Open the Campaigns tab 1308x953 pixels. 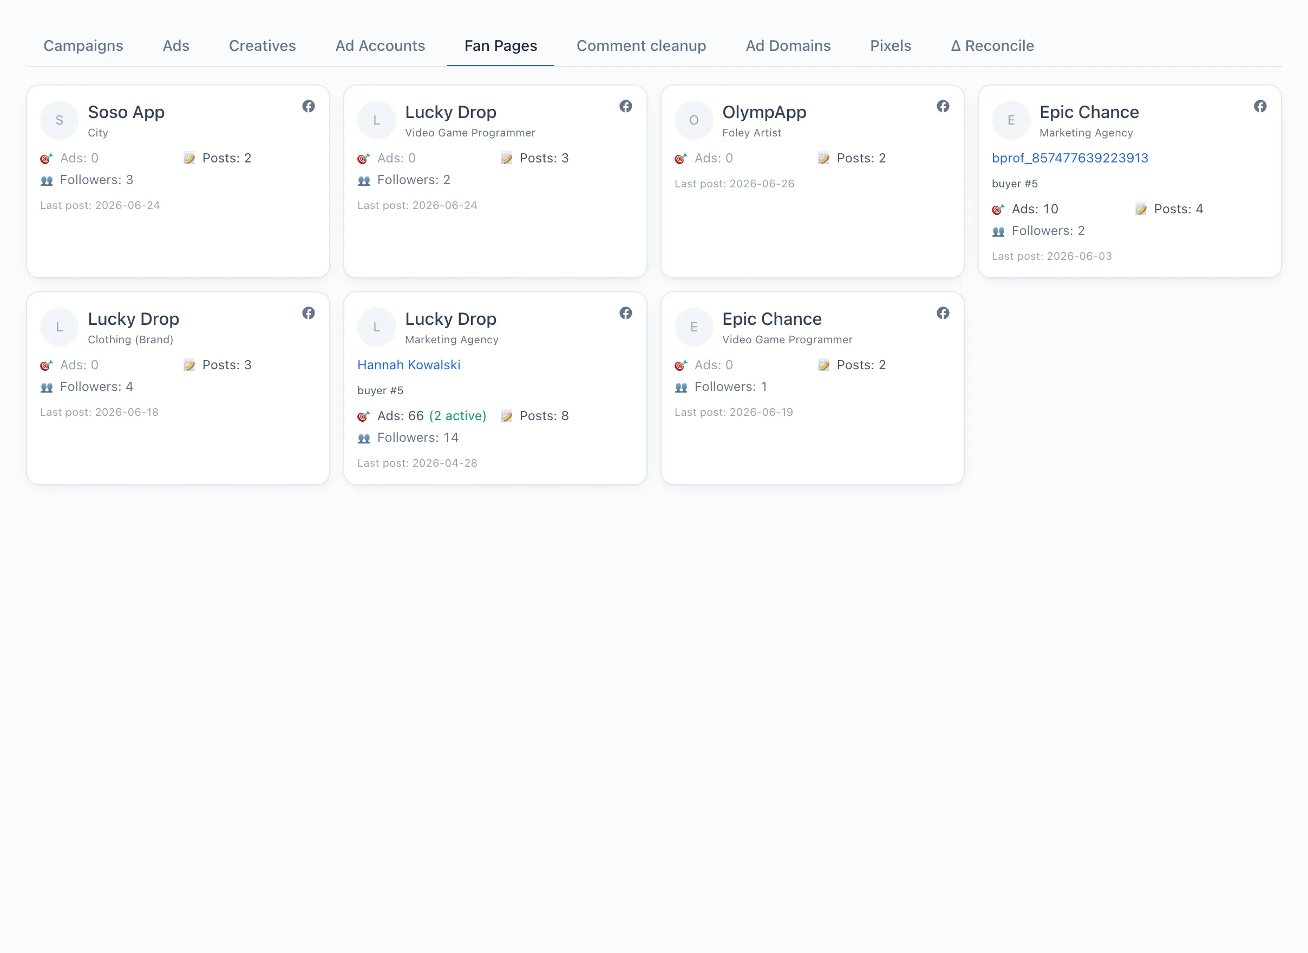pos(83,45)
